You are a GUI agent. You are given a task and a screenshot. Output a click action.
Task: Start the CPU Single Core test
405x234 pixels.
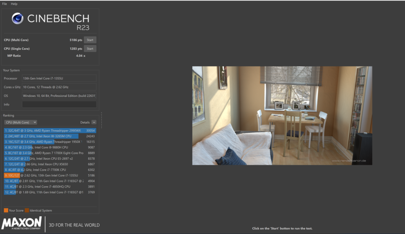[x=90, y=49]
